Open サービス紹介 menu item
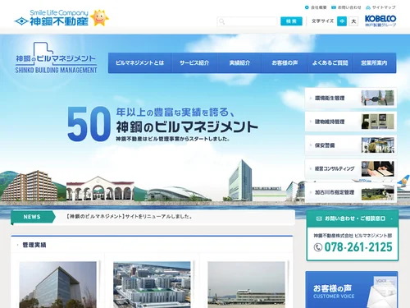The image size is (410, 308). pos(194,63)
